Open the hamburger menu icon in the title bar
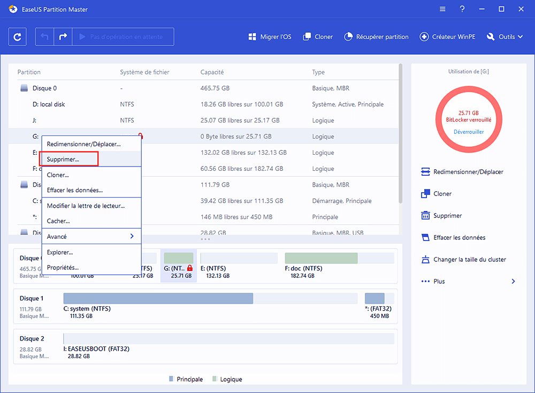This screenshot has height=393, width=535. (x=442, y=9)
